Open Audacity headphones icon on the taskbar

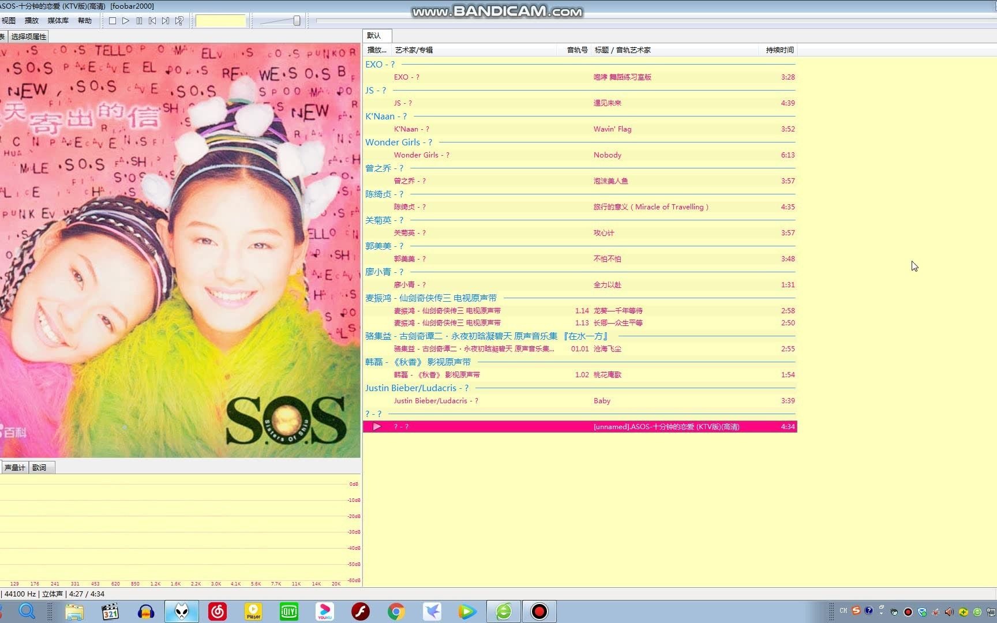pos(146,611)
